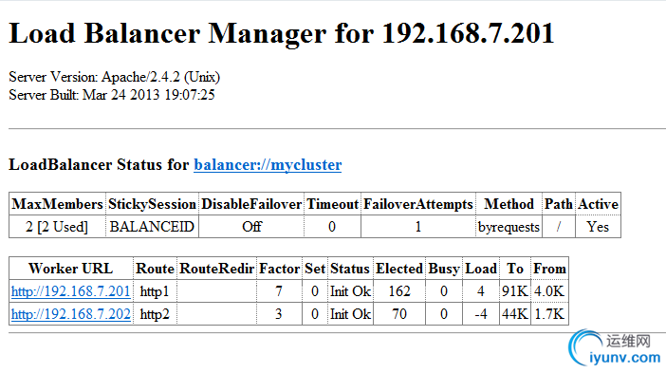Select the Server Built Mar 24 2013 line

pos(112,95)
